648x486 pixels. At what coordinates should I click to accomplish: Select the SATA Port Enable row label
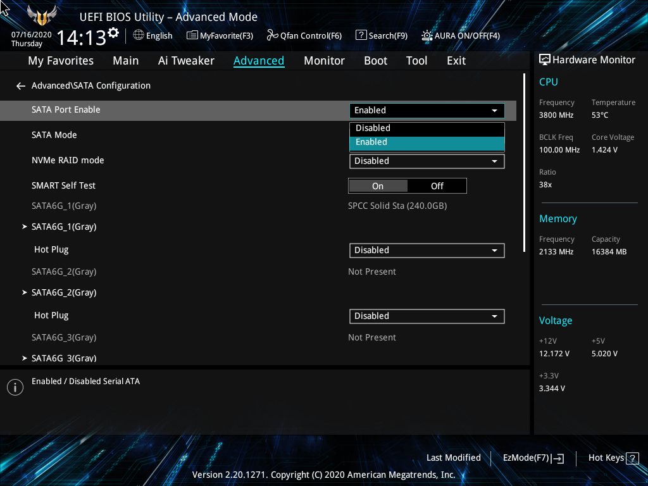click(66, 110)
